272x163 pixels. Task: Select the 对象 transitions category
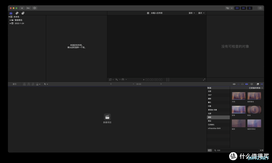tap(218, 106)
